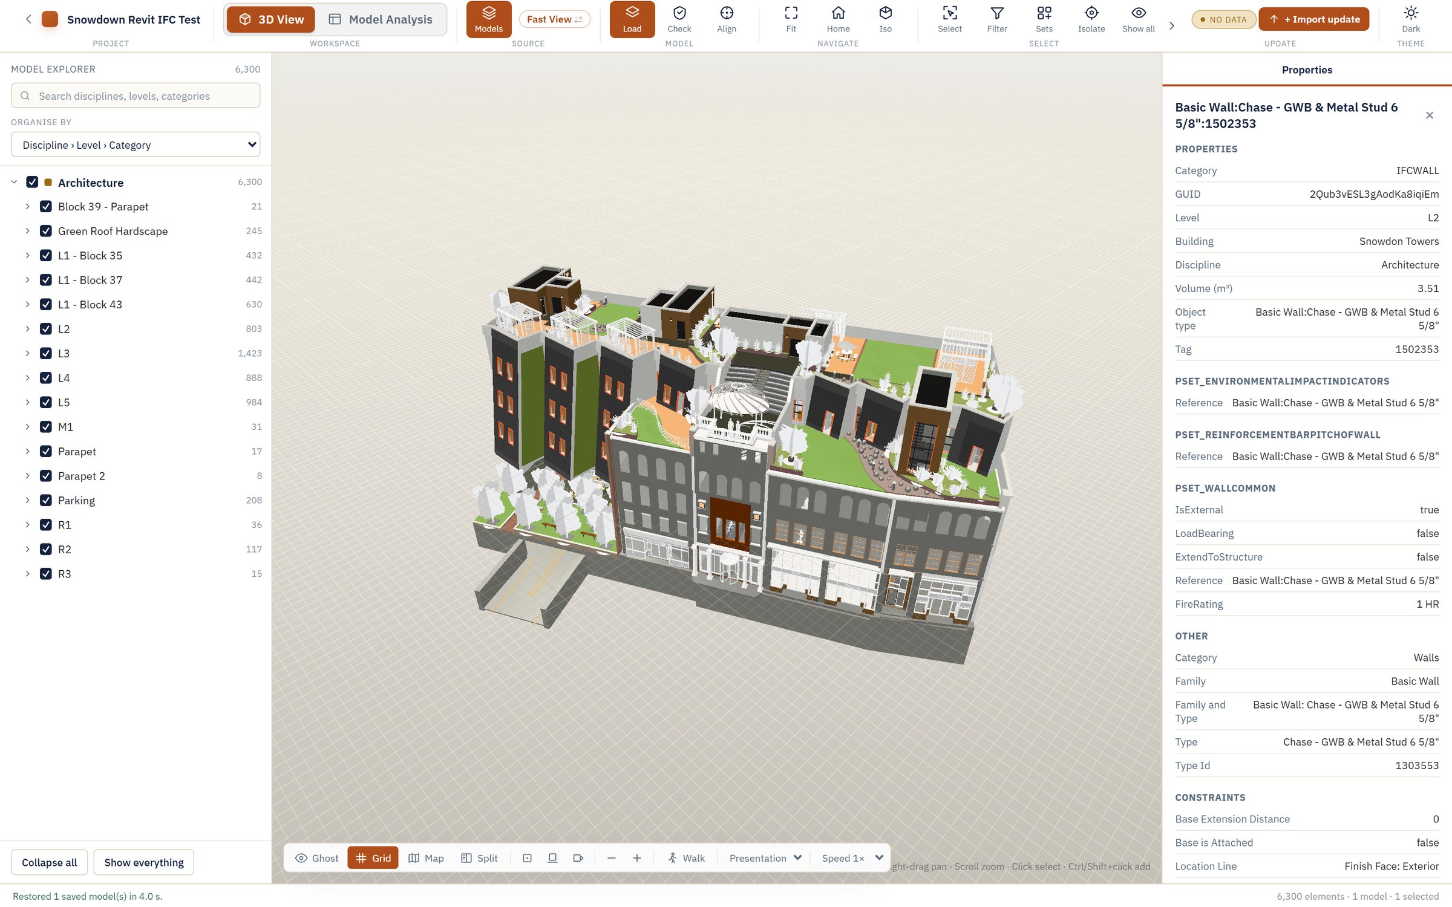This screenshot has width=1452, height=907.
Task: Toggle Split view
Action: 479,857
